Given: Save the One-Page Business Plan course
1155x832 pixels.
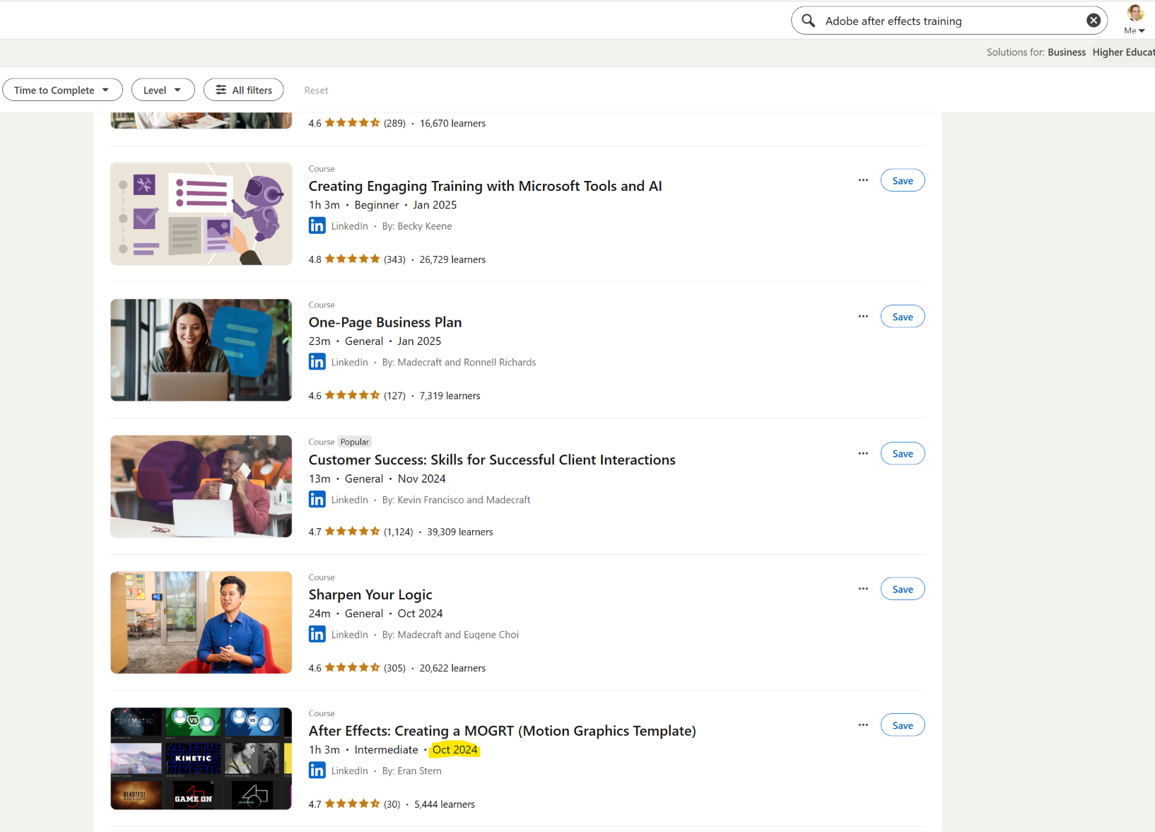Looking at the screenshot, I should [x=903, y=317].
